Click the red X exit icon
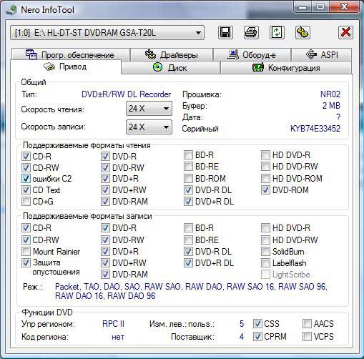364x359 pixels. coord(345,32)
